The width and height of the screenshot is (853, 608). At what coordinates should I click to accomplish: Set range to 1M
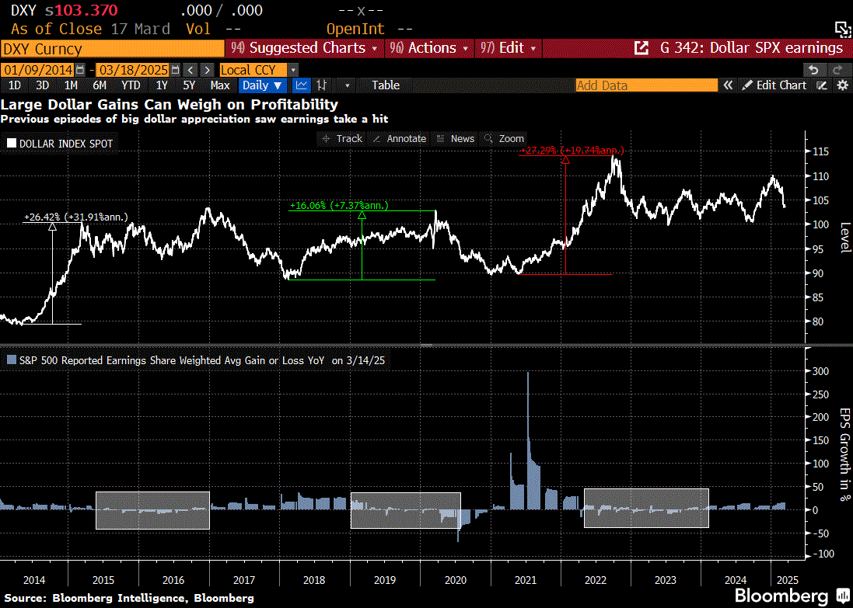coord(71,85)
